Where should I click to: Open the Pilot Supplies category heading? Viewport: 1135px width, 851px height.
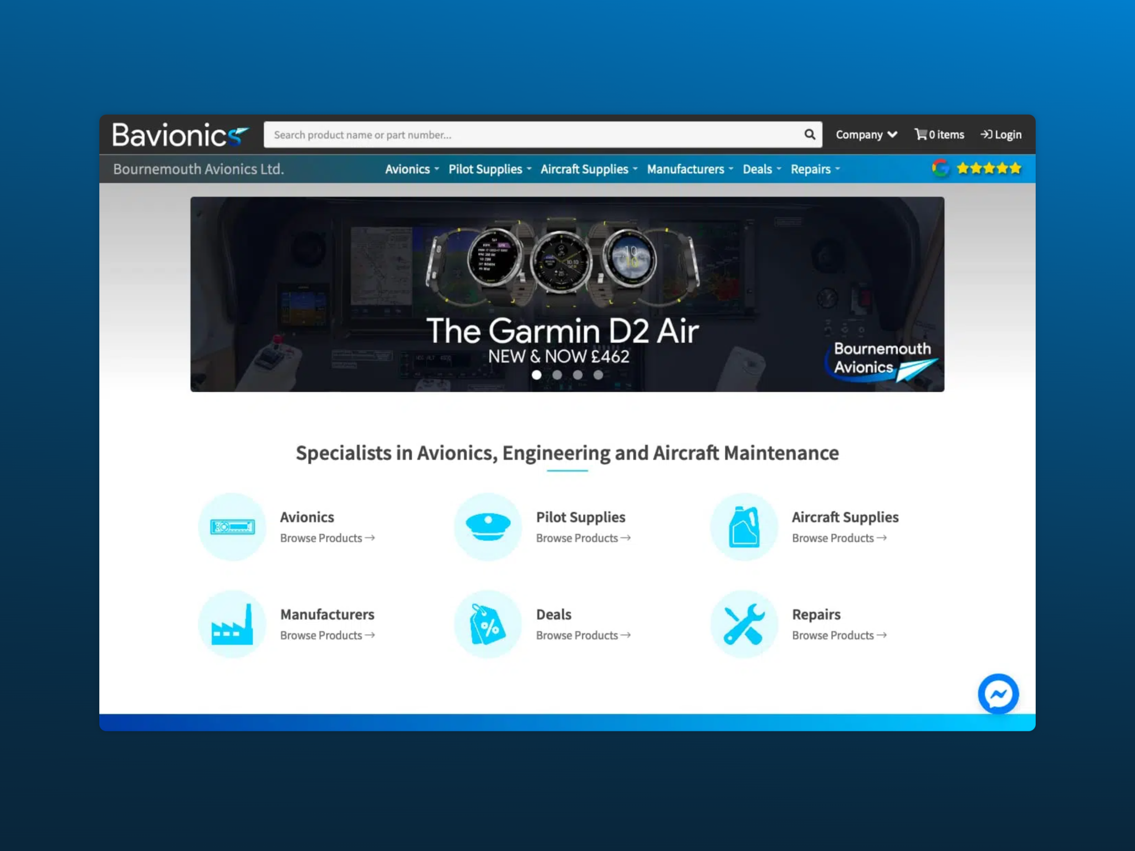click(x=581, y=517)
